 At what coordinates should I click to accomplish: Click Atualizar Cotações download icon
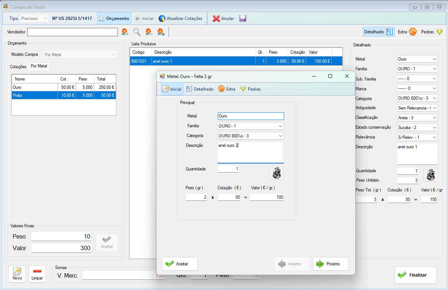(x=162, y=18)
